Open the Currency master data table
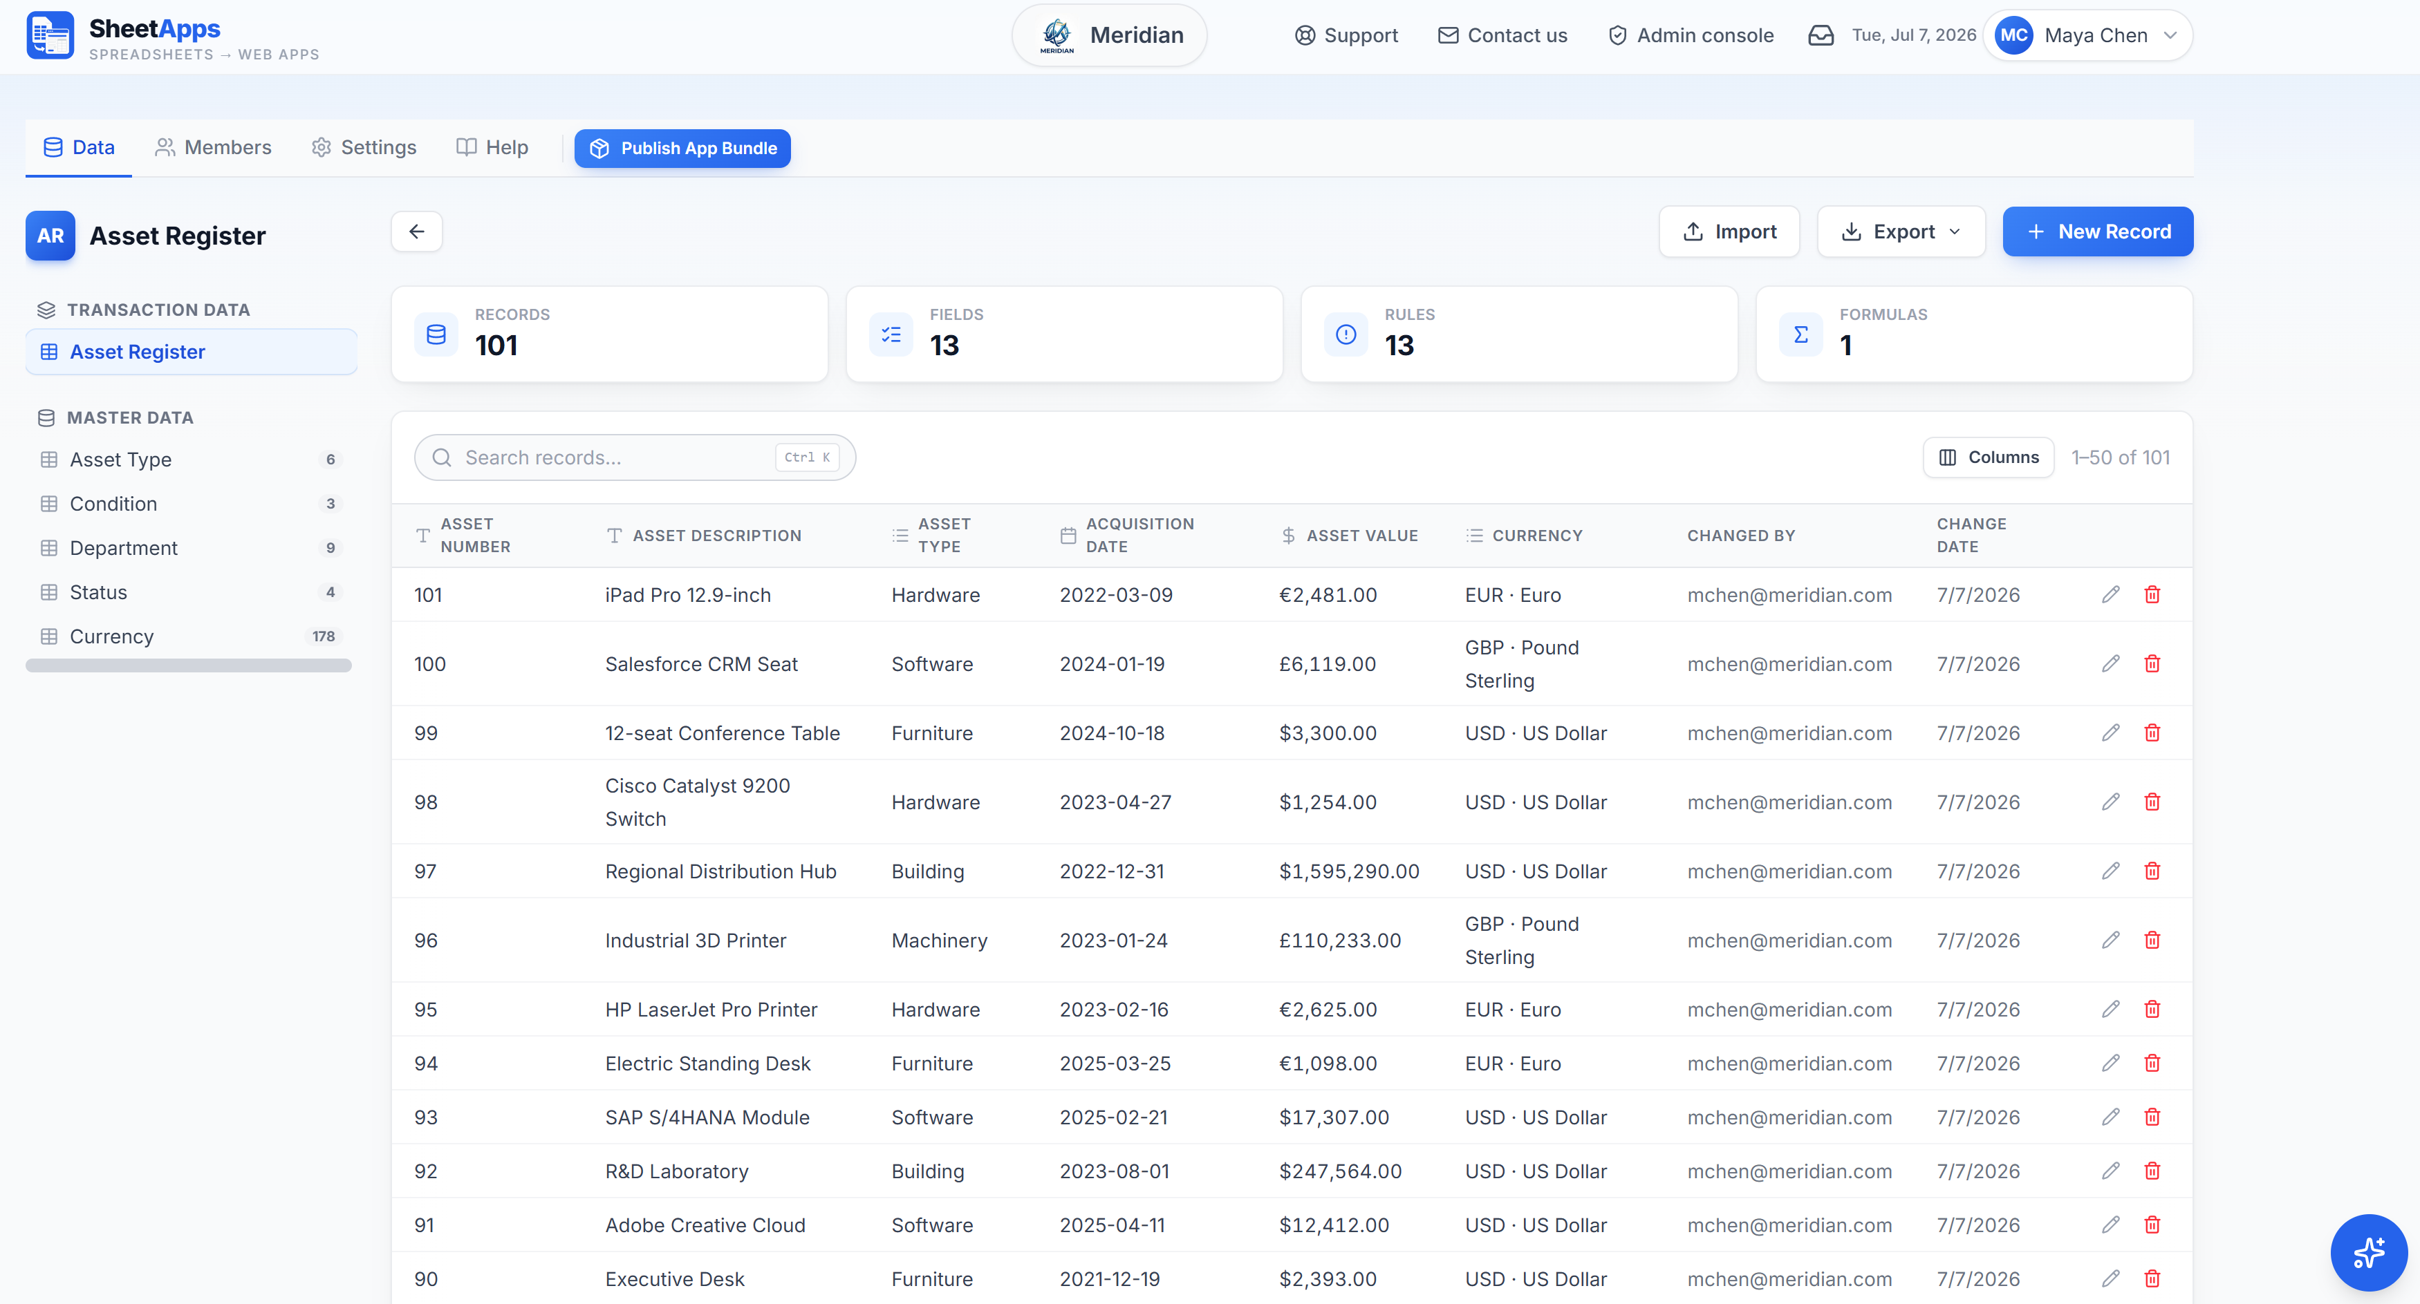 click(x=192, y=636)
